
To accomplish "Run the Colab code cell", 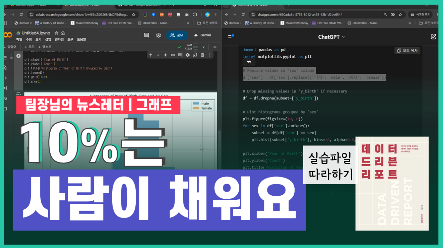I will (x=19, y=56).
